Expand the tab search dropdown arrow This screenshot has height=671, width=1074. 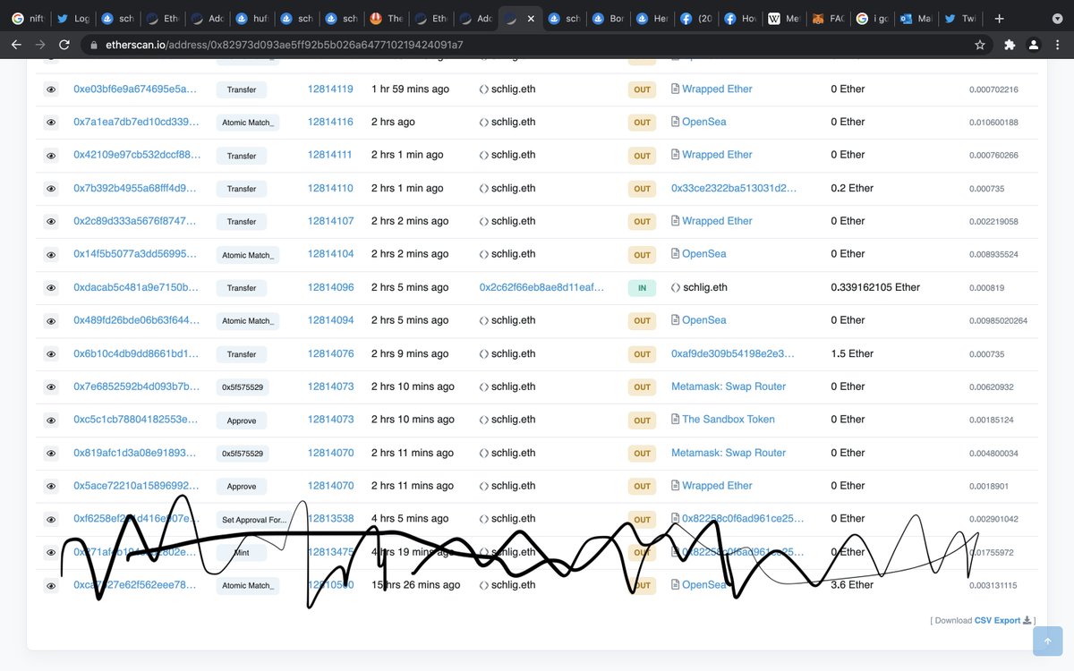coord(1057,18)
